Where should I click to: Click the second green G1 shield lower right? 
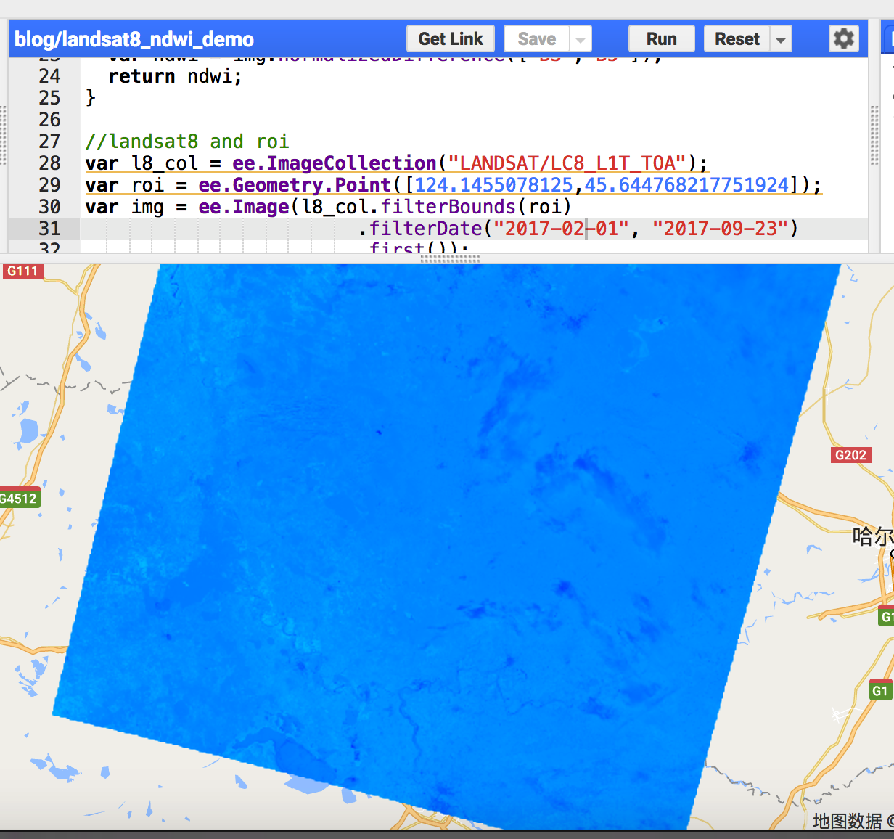pyautogui.click(x=880, y=691)
